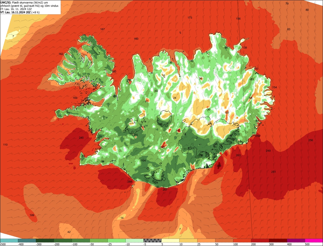Screen dimensions: 323x246
Task: Click the flux value 42 near the bottom-left
Action: [x=69, y=232]
